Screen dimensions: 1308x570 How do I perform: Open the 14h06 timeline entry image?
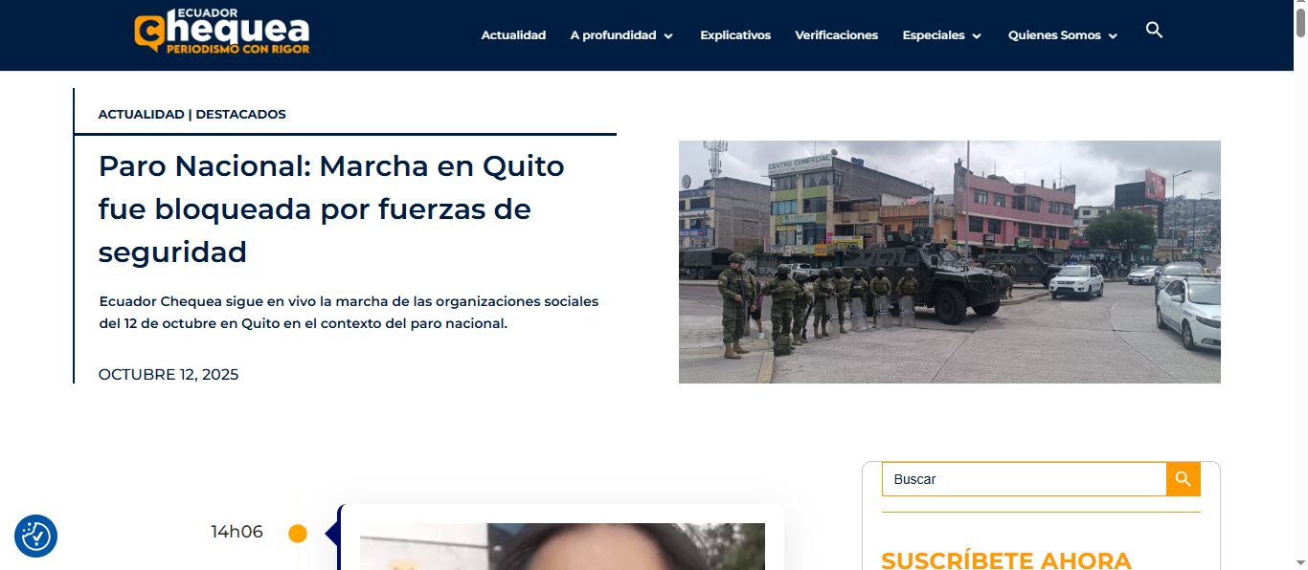[x=562, y=546]
